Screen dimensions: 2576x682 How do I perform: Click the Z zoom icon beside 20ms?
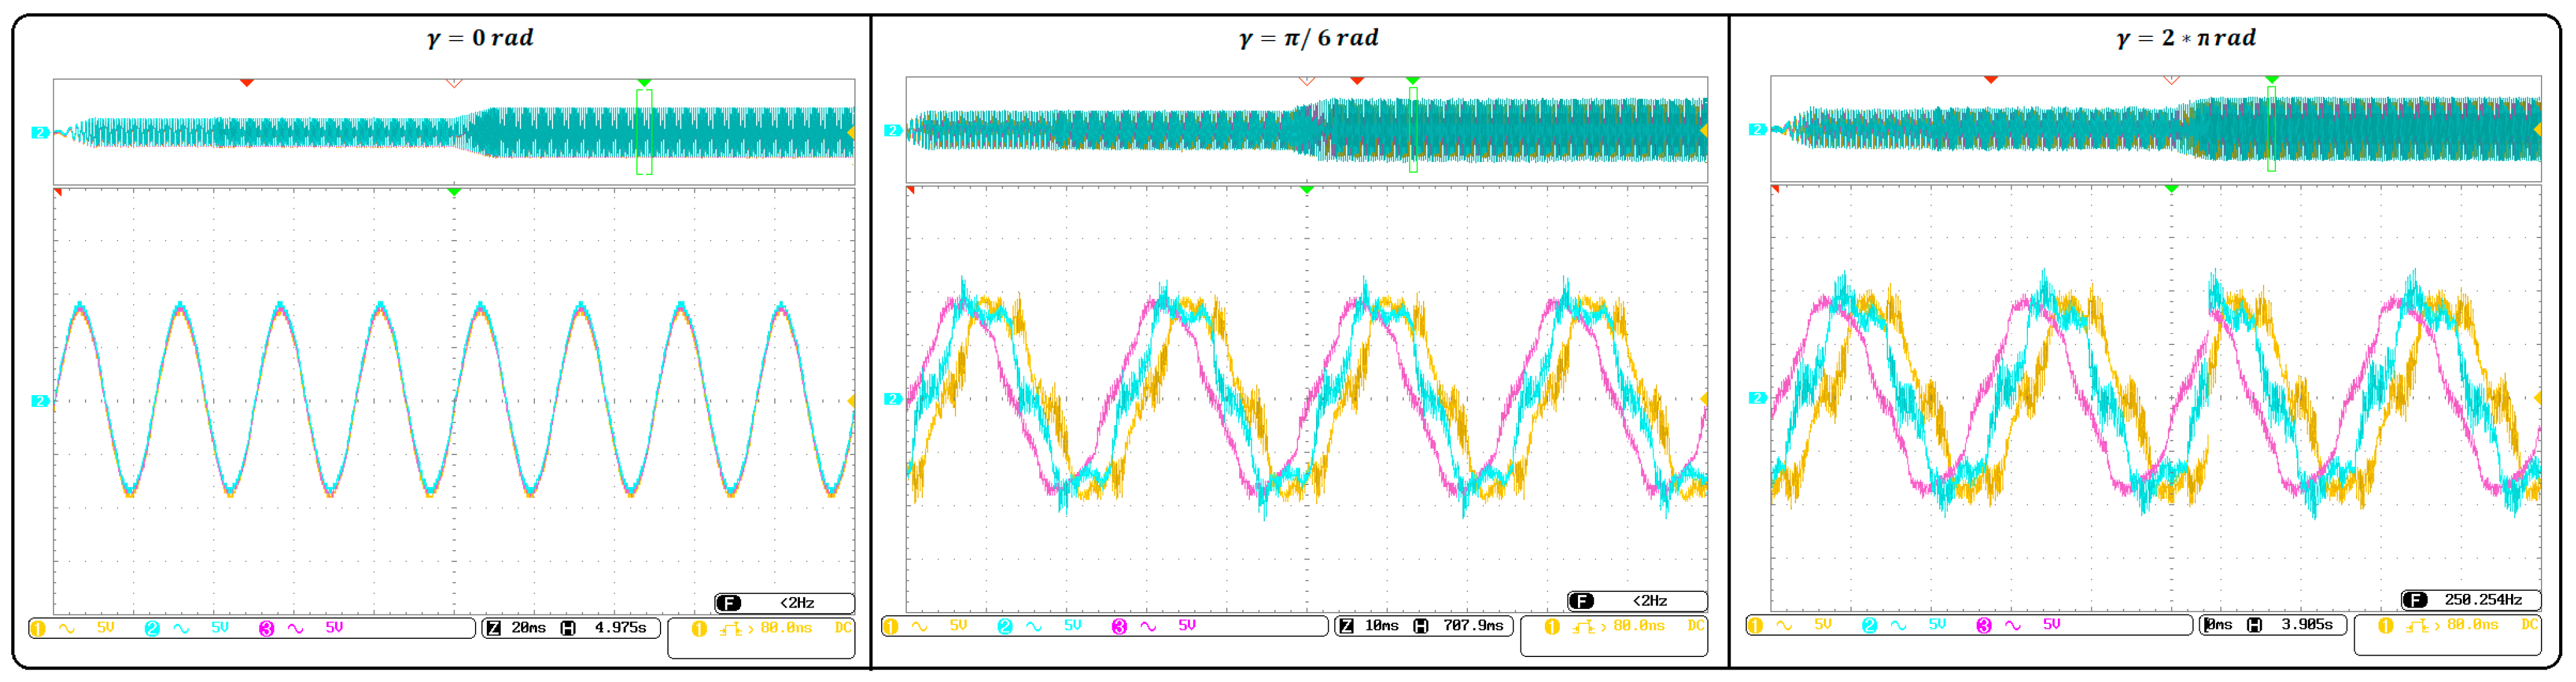pyautogui.click(x=493, y=629)
